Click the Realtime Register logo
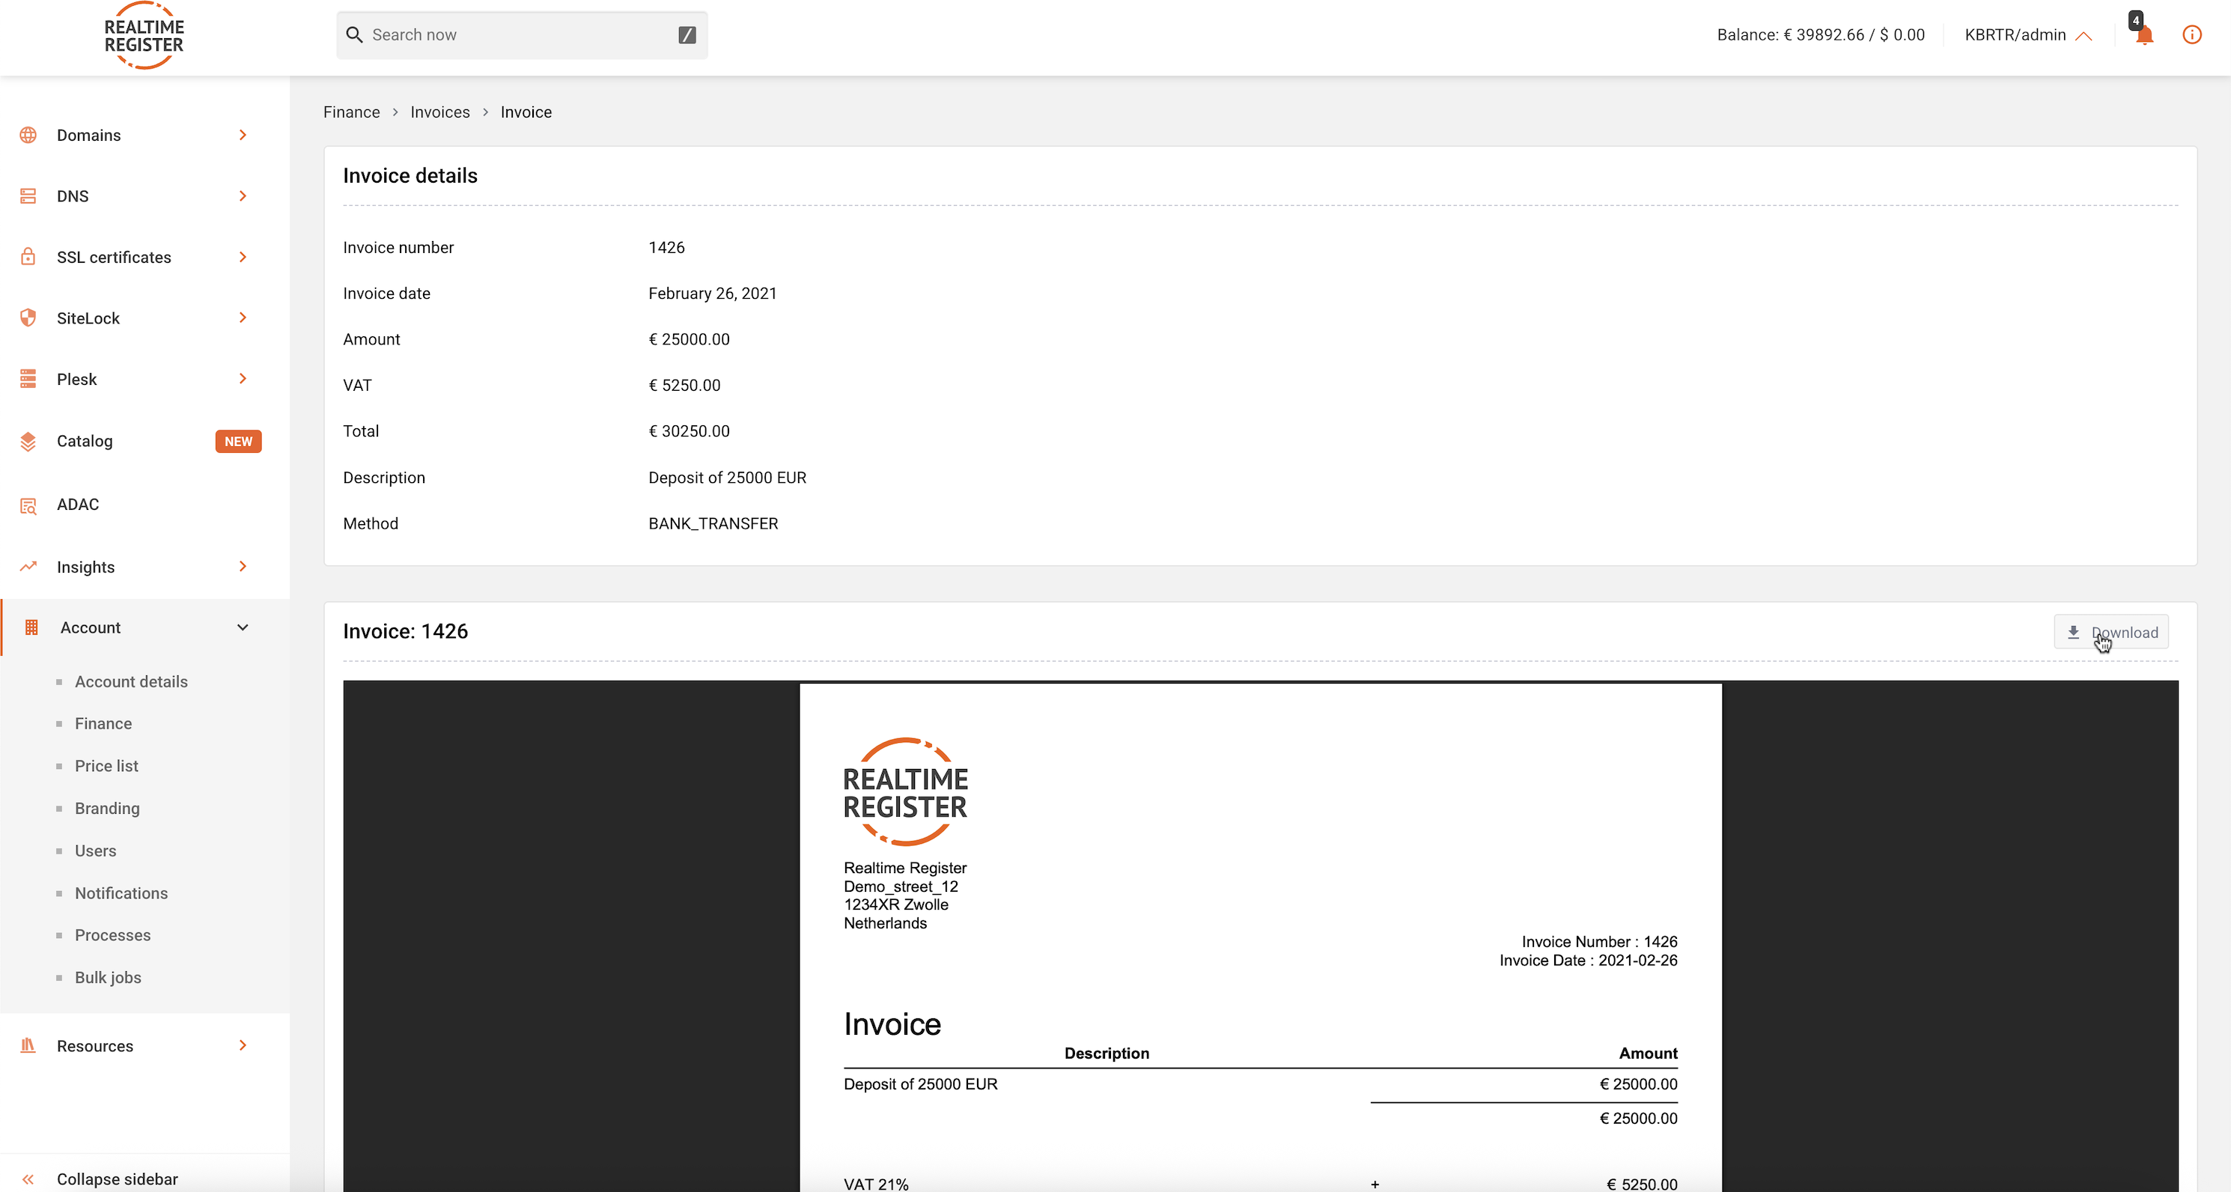2231x1192 pixels. point(144,35)
